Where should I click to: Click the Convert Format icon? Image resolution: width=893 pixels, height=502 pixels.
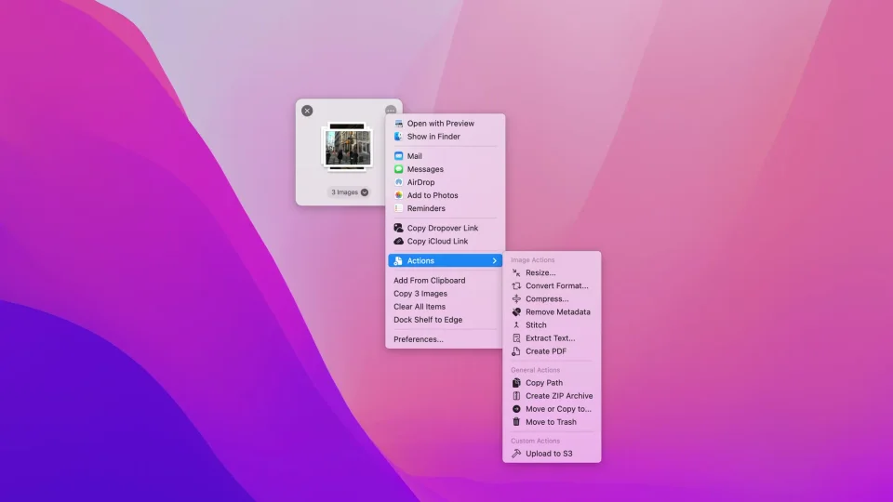pos(516,285)
